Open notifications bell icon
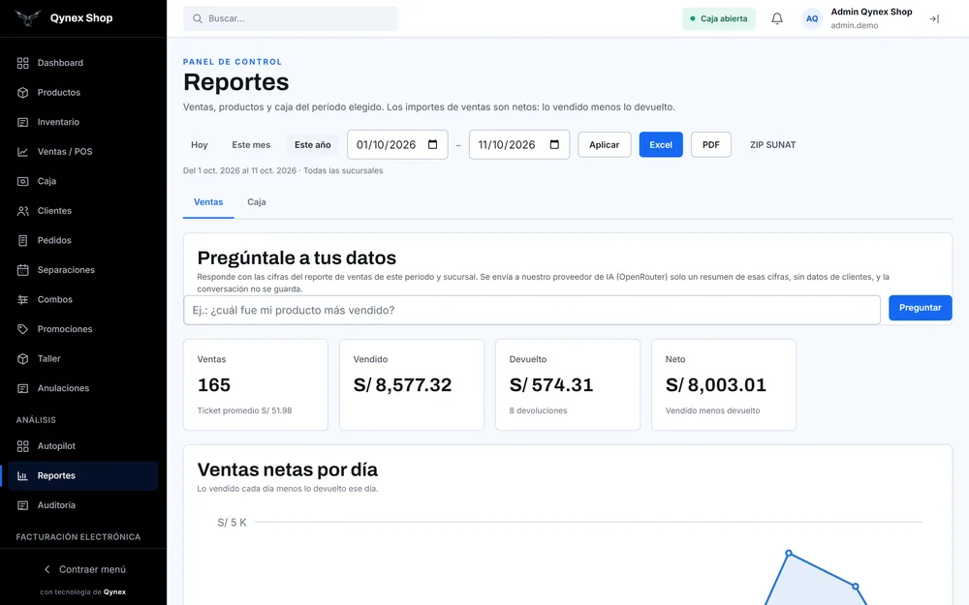The width and height of the screenshot is (969, 605). [777, 18]
